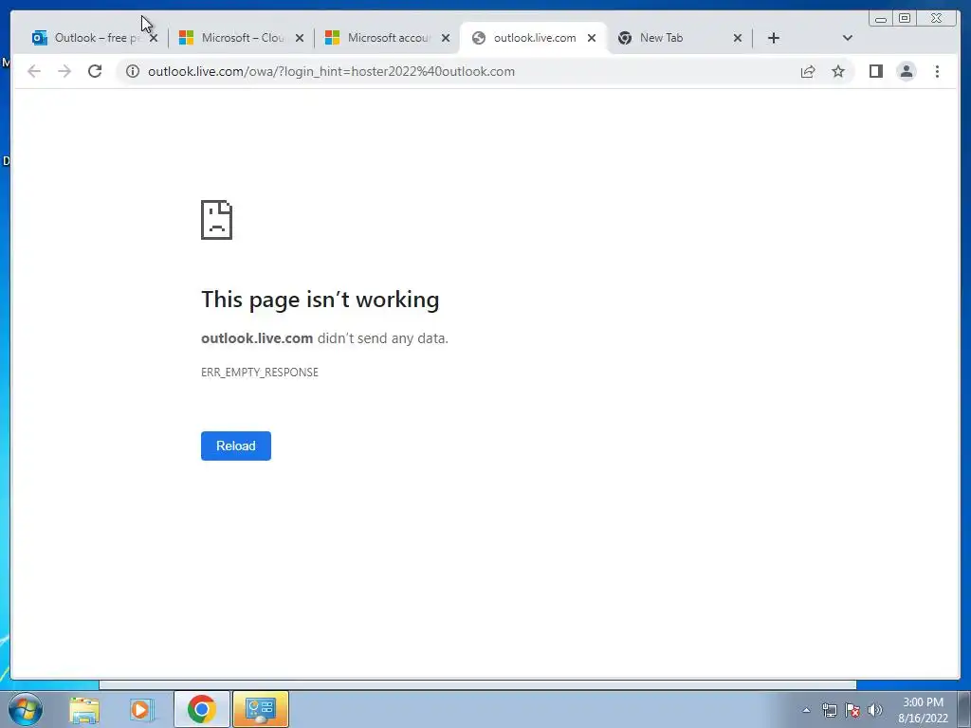The width and height of the screenshot is (971, 728).
Task: Open Action Center flag icon
Action: [x=852, y=710]
